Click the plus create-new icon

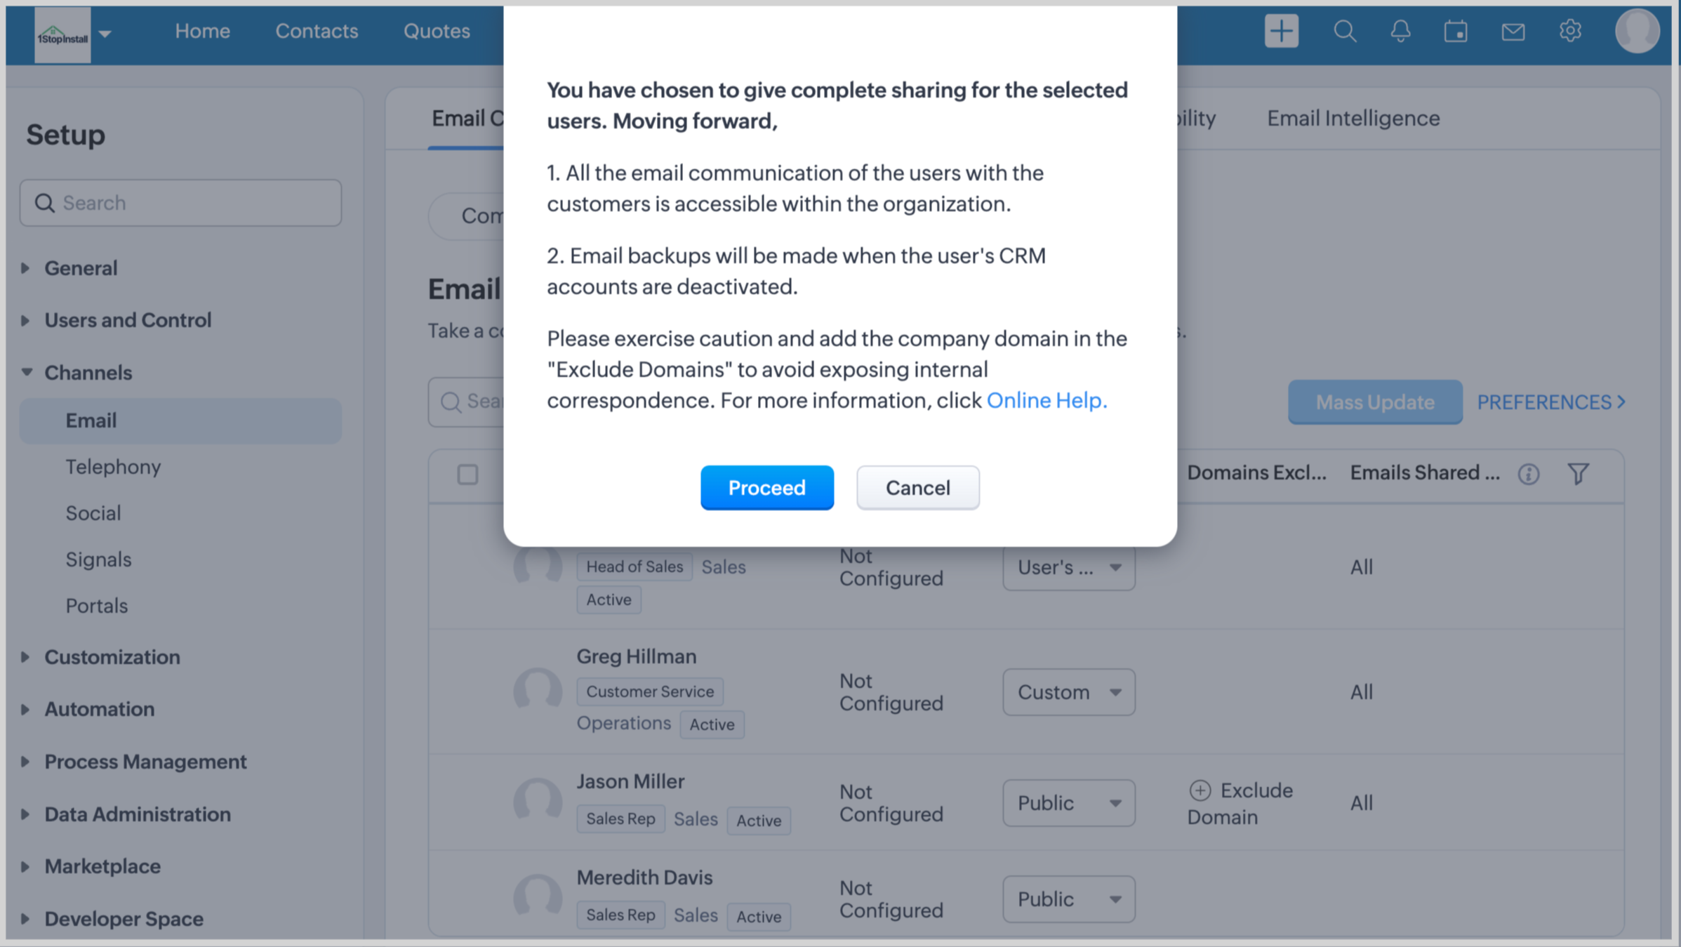coord(1281,32)
